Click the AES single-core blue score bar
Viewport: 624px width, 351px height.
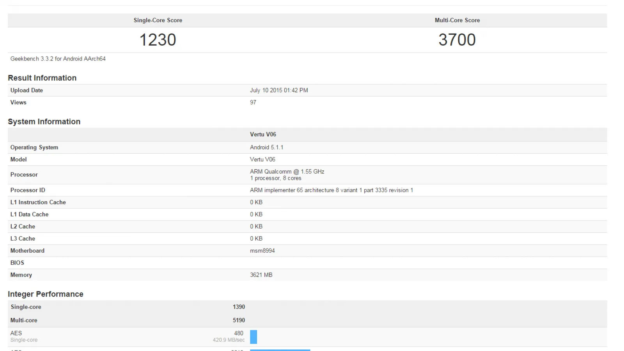(x=253, y=337)
